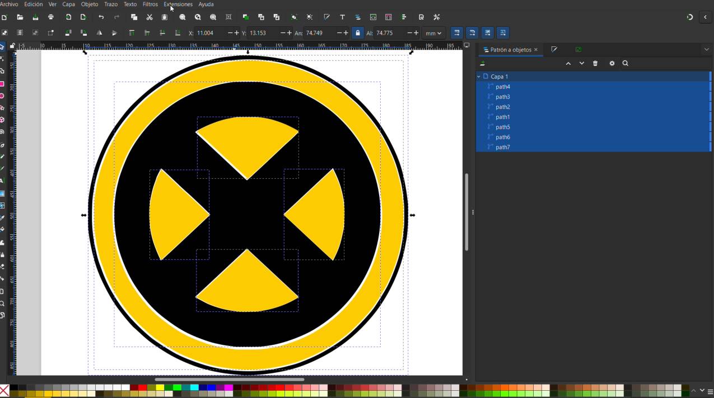714x398 pixels.
Task: Collapse the Capa 1 layer tree
Action: [x=479, y=77]
